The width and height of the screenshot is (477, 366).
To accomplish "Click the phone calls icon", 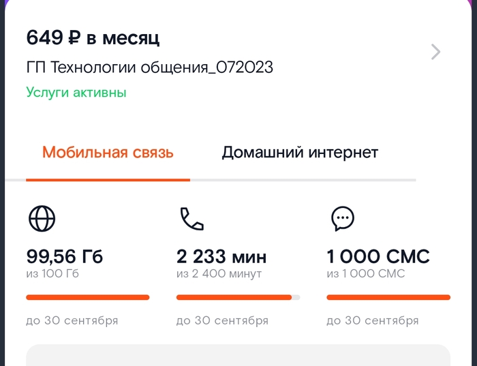I will tap(191, 218).
